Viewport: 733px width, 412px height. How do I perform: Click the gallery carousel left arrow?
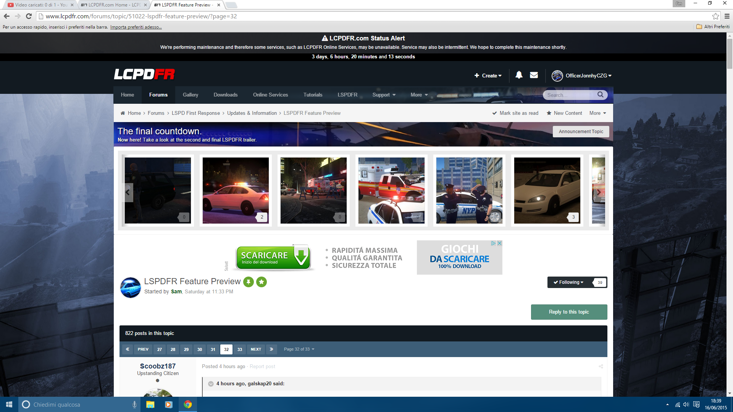[128, 192]
